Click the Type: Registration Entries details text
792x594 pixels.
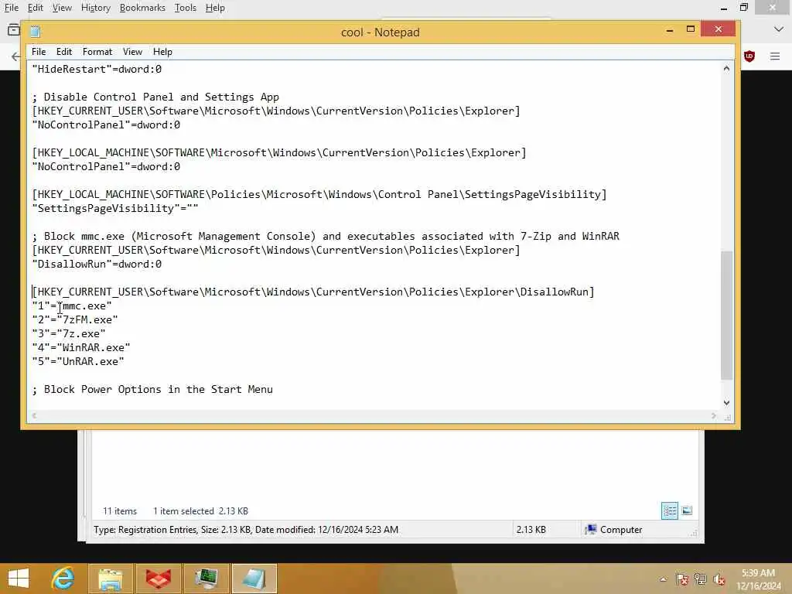coord(246,529)
